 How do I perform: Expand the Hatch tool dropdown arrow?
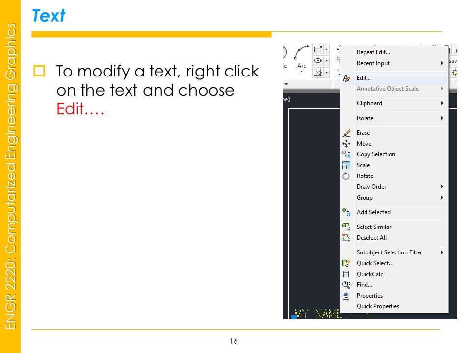pos(327,73)
